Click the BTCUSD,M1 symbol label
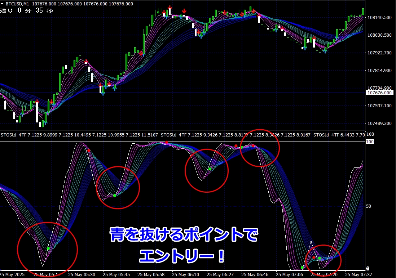396x278 pixels. point(18,4)
